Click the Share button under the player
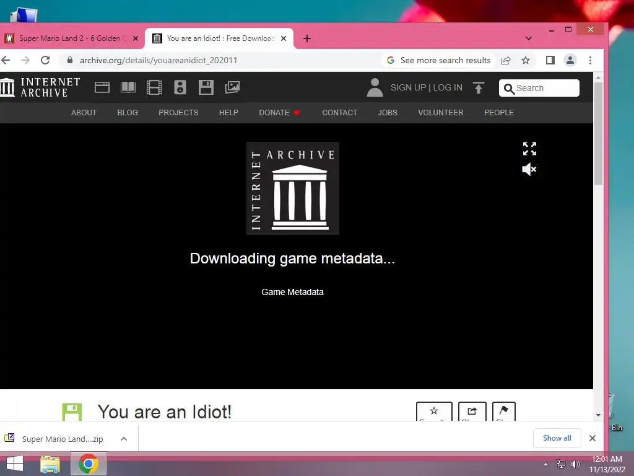Screen dimensions: 634x476 point(472,412)
